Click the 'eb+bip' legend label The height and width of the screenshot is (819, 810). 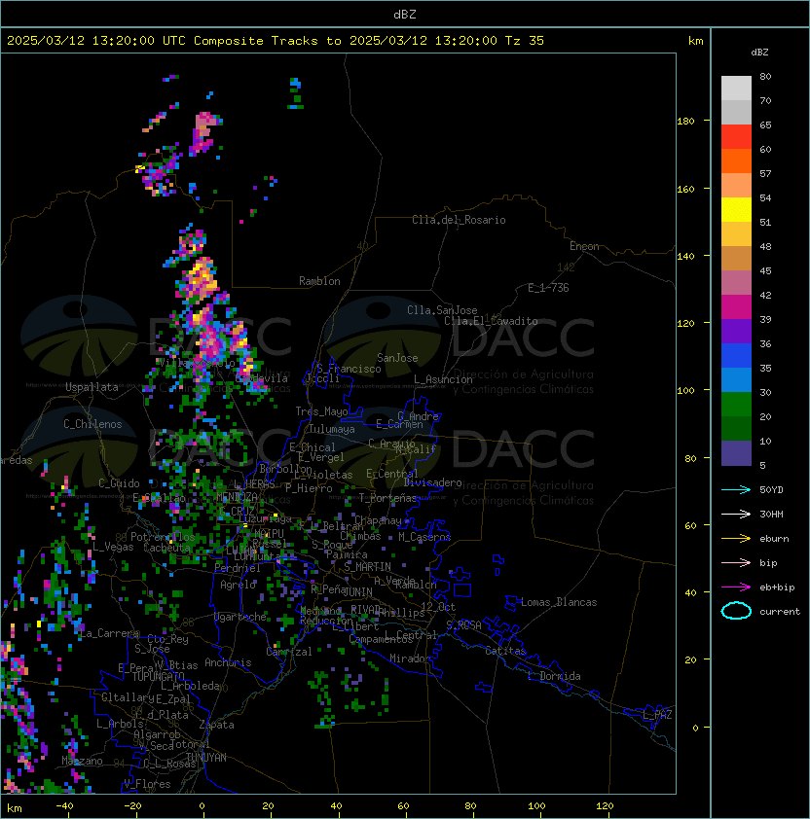(x=777, y=588)
